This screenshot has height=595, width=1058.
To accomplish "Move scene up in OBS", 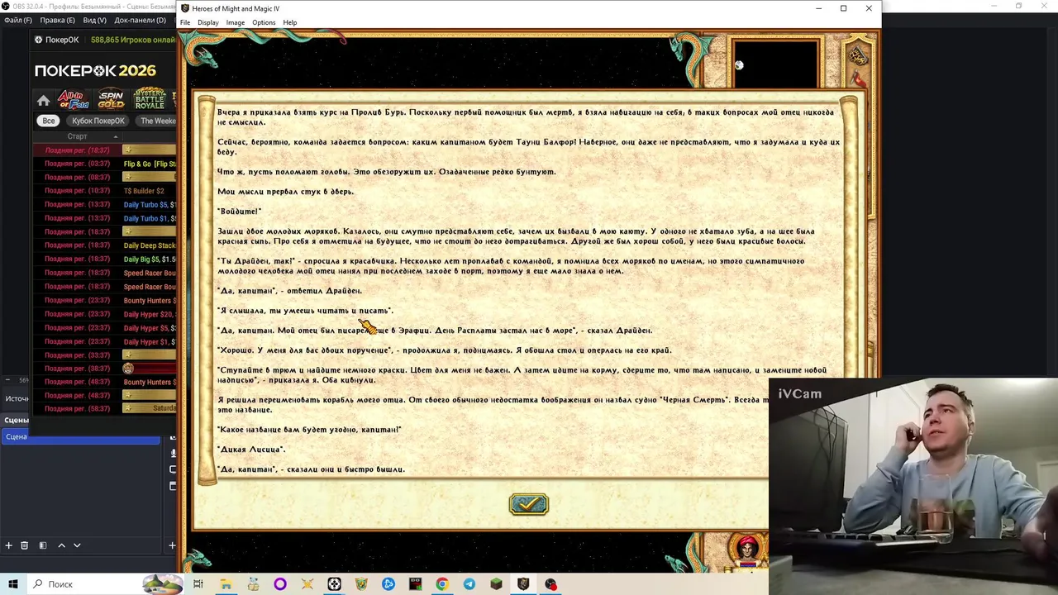I will tap(61, 545).
